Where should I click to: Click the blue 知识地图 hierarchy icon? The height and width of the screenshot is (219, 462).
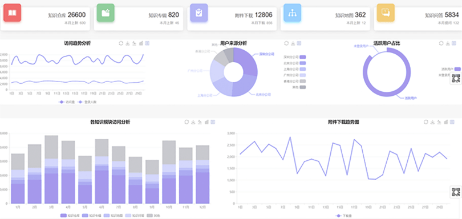[x=292, y=13]
